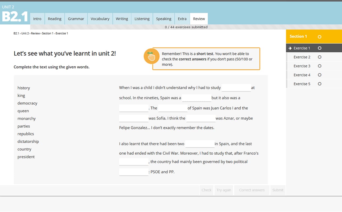Viewport: 342px width, 212px height.
Task: Click the Correct answers button
Action: coord(252,190)
